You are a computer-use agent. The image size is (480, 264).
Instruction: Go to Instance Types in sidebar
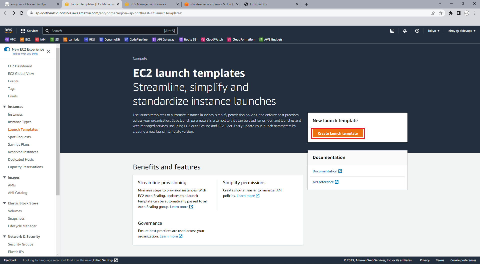pyautogui.click(x=20, y=122)
